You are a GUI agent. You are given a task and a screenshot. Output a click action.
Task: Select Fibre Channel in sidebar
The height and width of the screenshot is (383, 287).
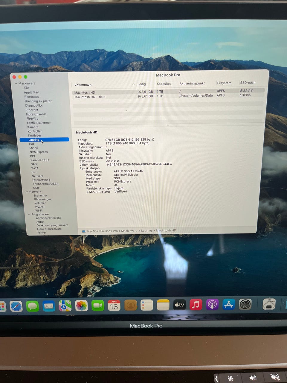36,114
